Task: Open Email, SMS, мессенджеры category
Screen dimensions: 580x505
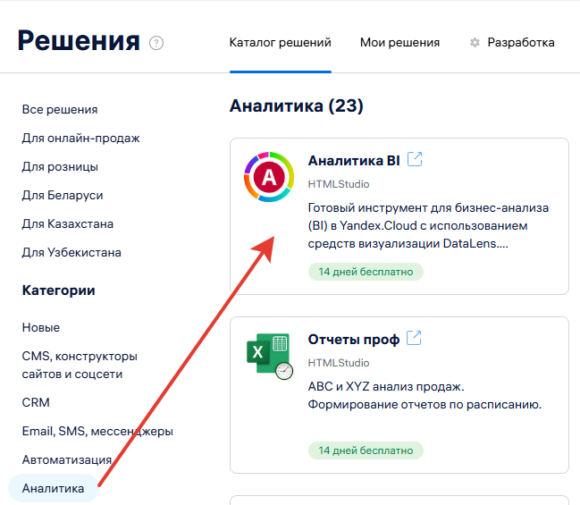Action: point(97,431)
